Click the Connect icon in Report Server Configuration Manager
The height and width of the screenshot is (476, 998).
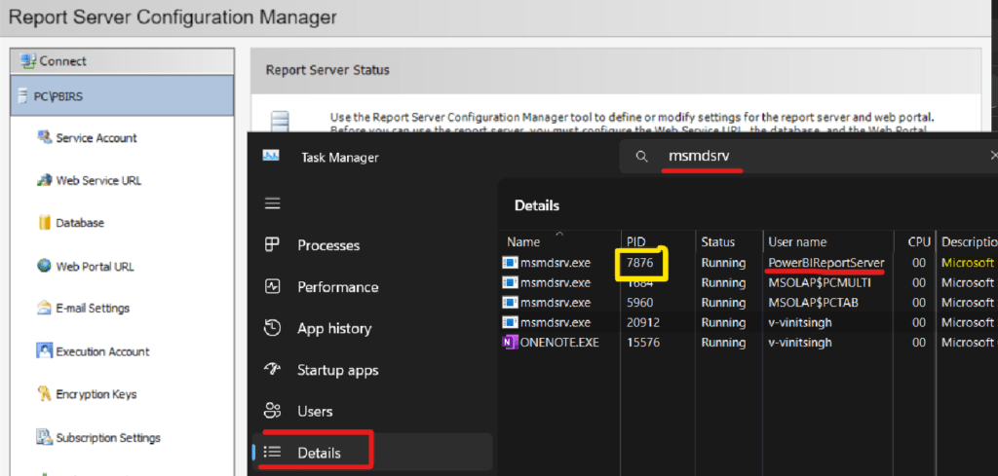(28, 61)
